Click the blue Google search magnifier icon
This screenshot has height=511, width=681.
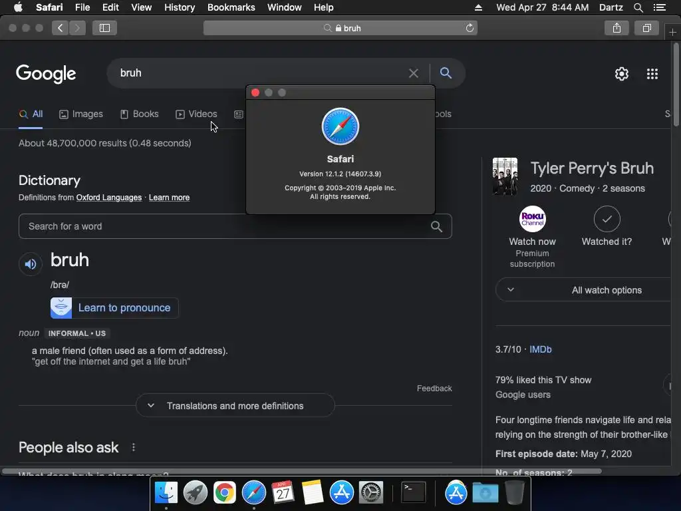446,73
